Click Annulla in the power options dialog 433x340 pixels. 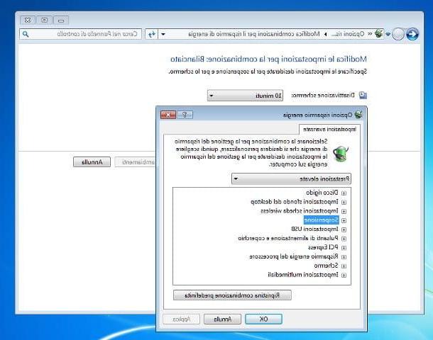pyautogui.click(x=223, y=319)
